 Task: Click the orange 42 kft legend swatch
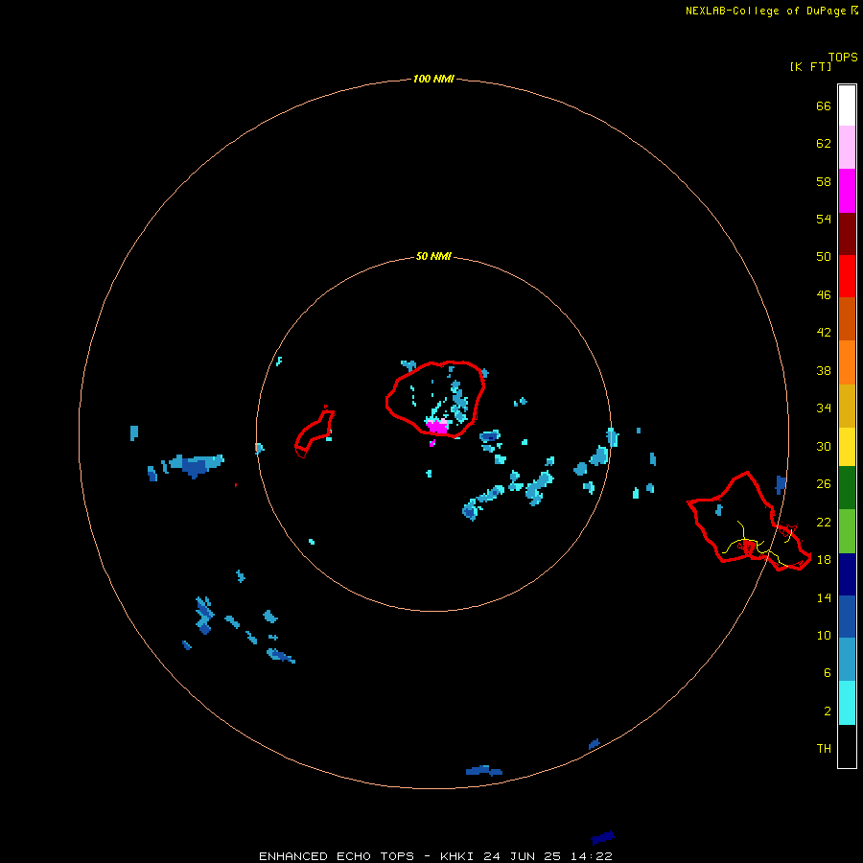click(x=847, y=362)
